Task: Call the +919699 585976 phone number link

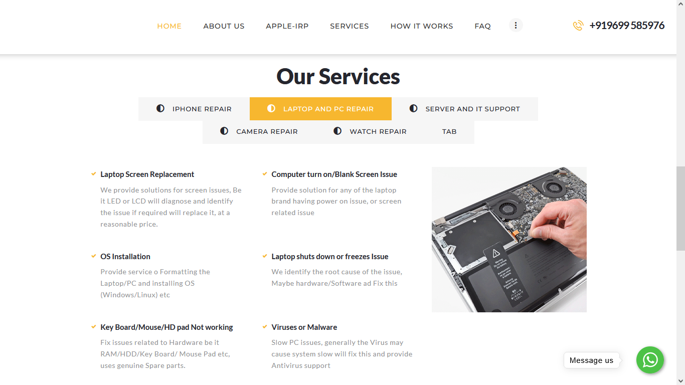Action: 627,26
